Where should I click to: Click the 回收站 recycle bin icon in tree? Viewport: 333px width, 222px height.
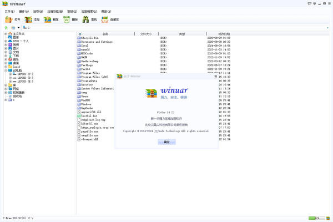point(10,96)
